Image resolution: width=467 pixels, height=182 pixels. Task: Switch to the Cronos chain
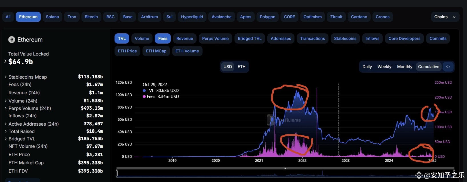click(383, 17)
